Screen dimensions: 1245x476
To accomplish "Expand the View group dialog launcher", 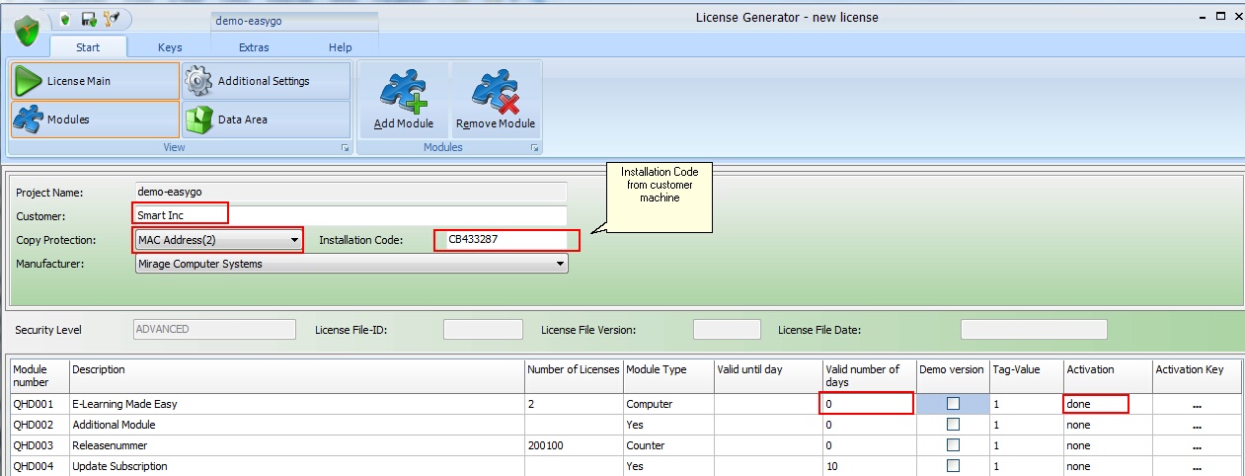I will pos(345,148).
